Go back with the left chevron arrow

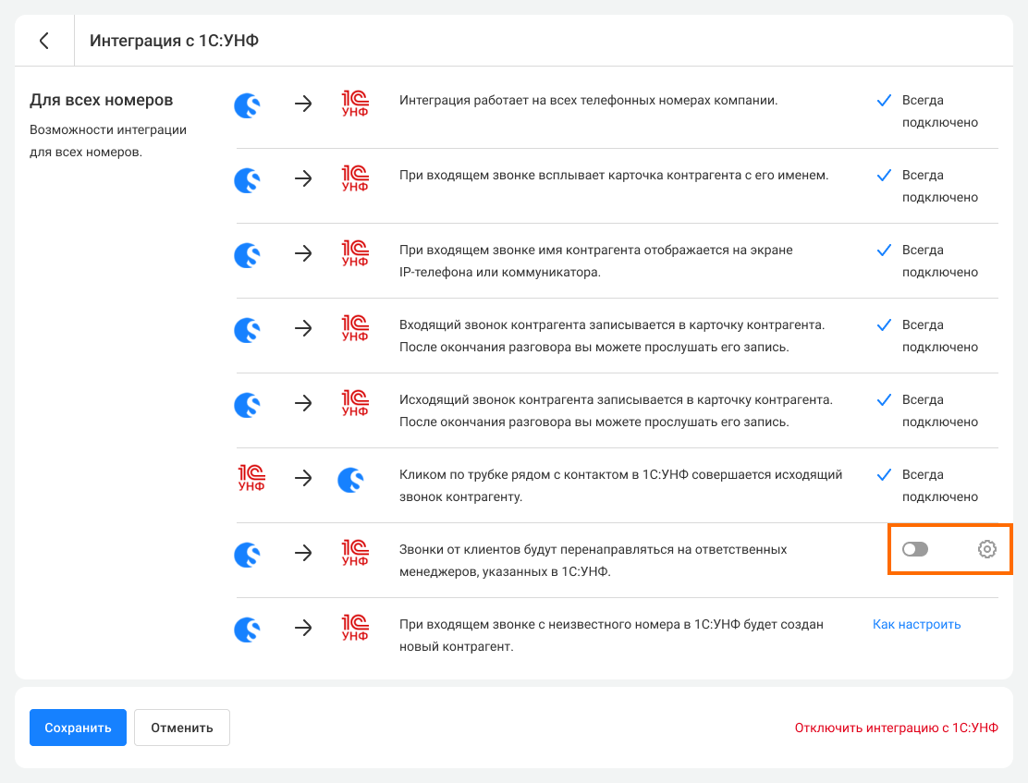point(44,41)
